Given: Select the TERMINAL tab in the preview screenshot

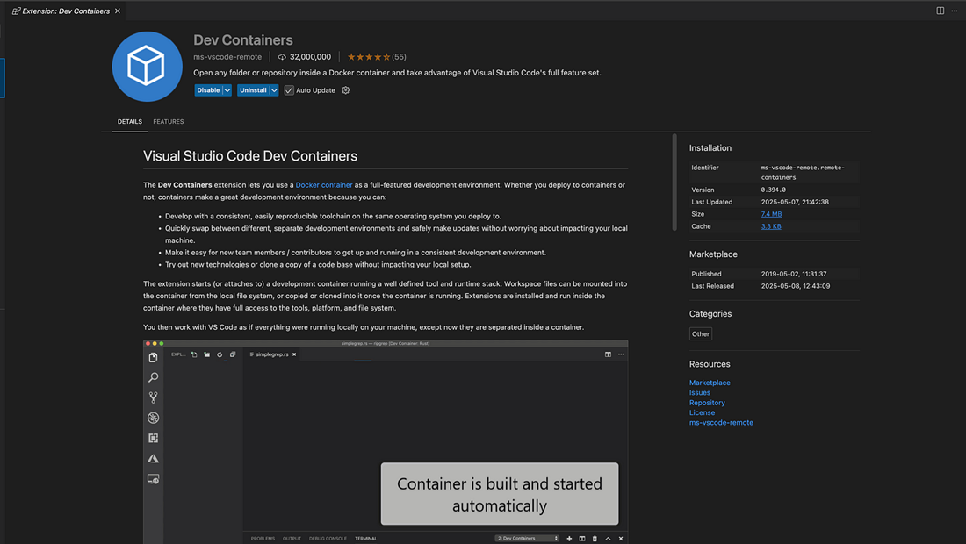Looking at the screenshot, I should [365, 538].
